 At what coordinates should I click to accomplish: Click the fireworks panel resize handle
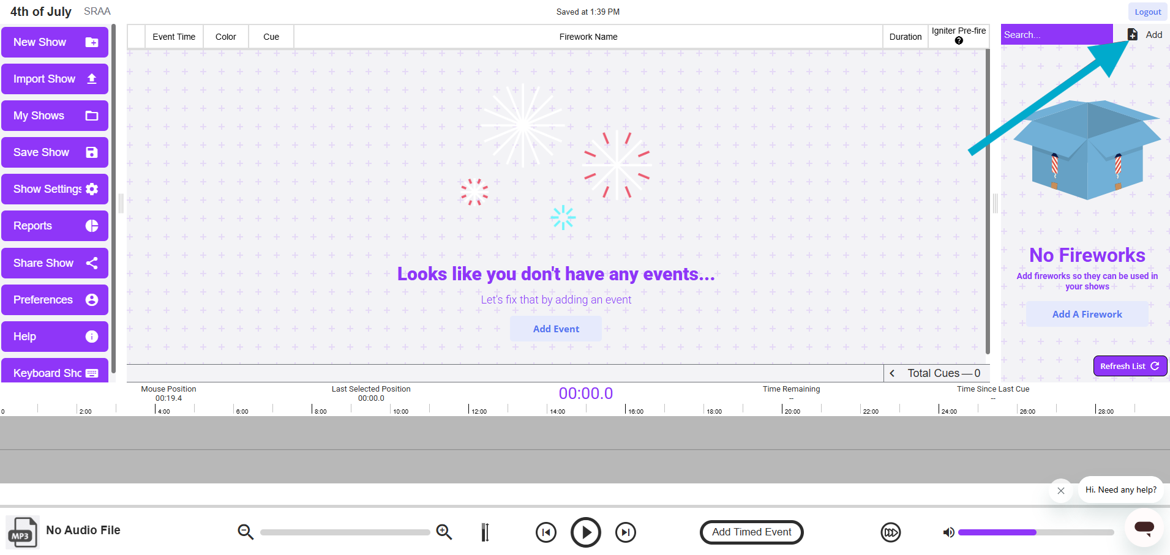point(996,202)
